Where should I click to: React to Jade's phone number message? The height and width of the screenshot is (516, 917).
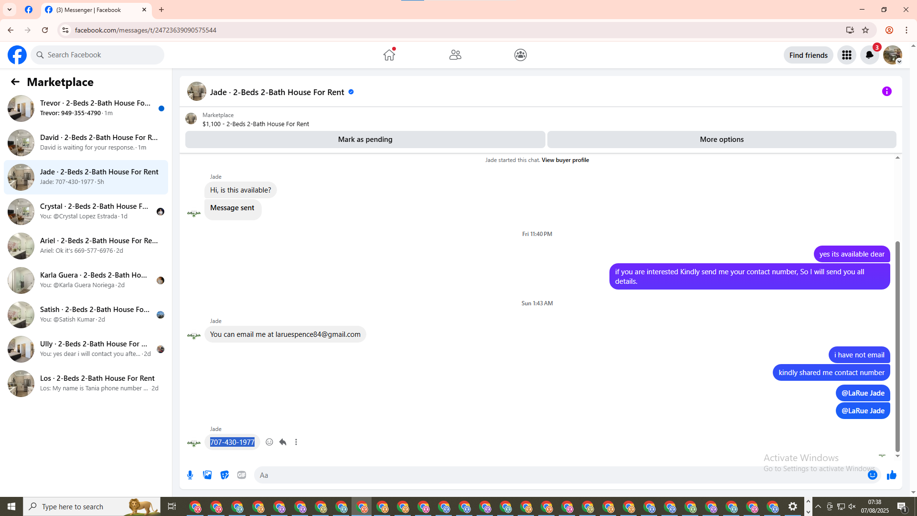[269, 442]
